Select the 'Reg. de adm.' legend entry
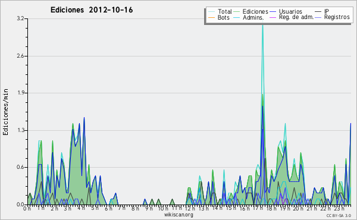The width and height of the screenshot is (357, 220). point(296,17)
